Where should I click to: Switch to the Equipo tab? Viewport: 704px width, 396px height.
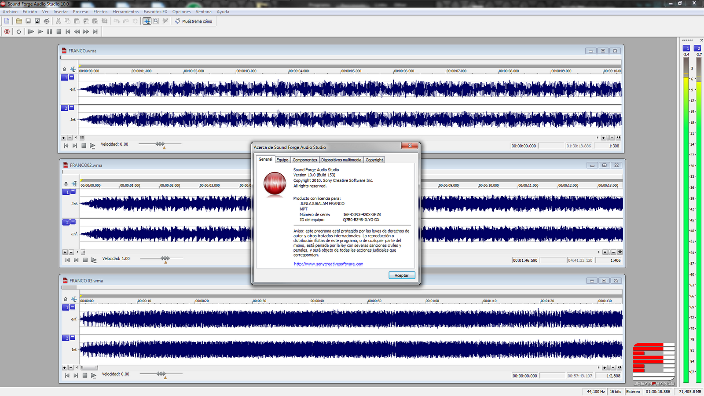coord(282,160)
